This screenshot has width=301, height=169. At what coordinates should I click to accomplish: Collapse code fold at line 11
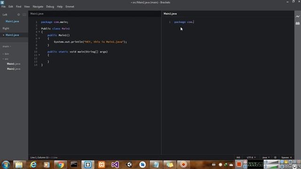click(40, 55)
